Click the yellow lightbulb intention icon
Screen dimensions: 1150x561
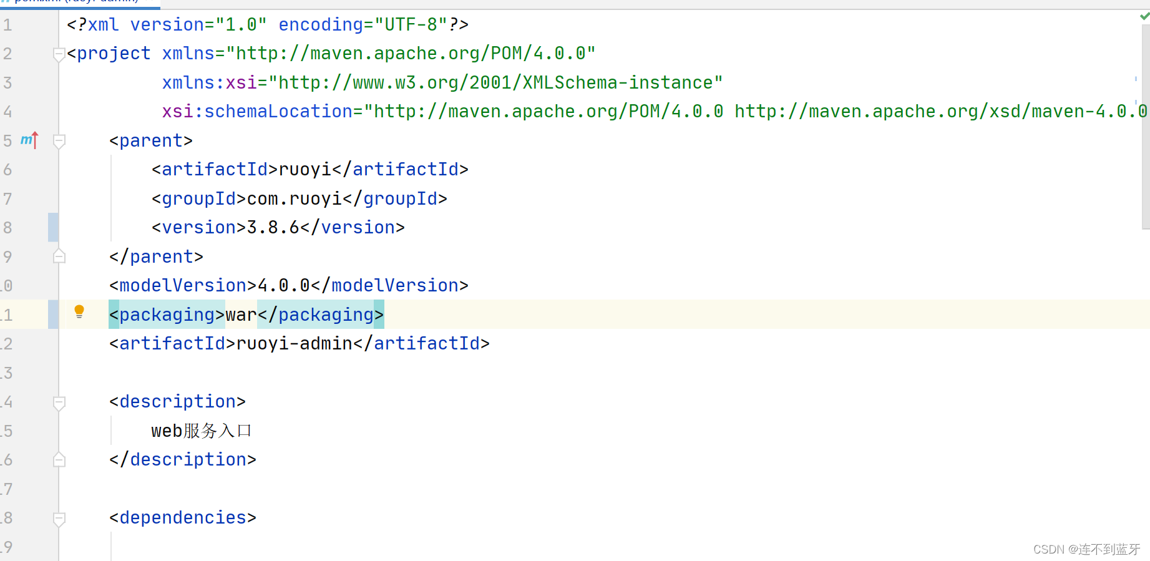coord(79,311)
